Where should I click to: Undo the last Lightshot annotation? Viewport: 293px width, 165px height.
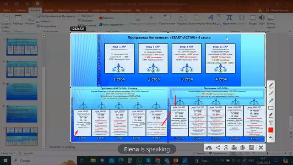pos(271,138)
